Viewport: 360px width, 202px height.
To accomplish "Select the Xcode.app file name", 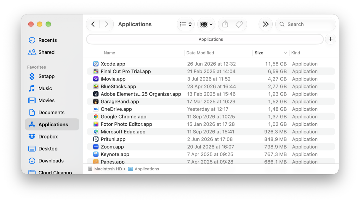I will [x=113, y=64].
